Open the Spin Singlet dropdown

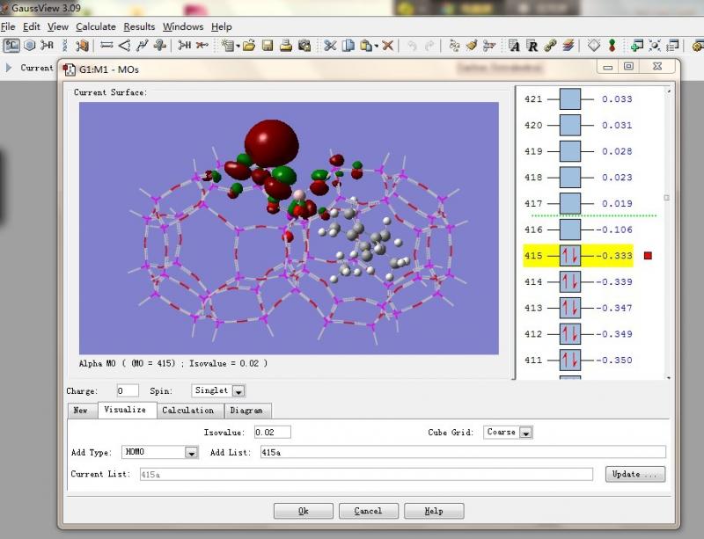(x=238, y=390)
